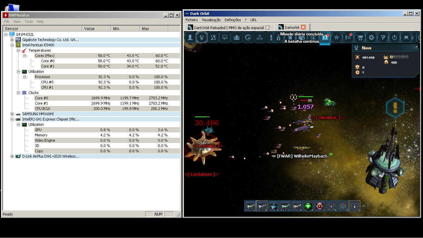Click the Min column header

(125, 29)
